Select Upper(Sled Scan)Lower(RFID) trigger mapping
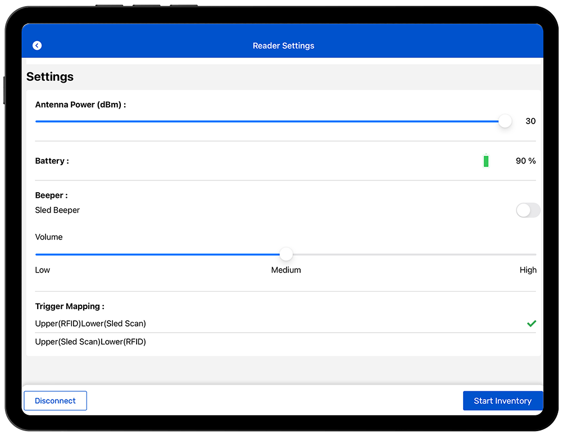Image resolution: width=562 pixels, height=435 pixels. pos(90,342)
